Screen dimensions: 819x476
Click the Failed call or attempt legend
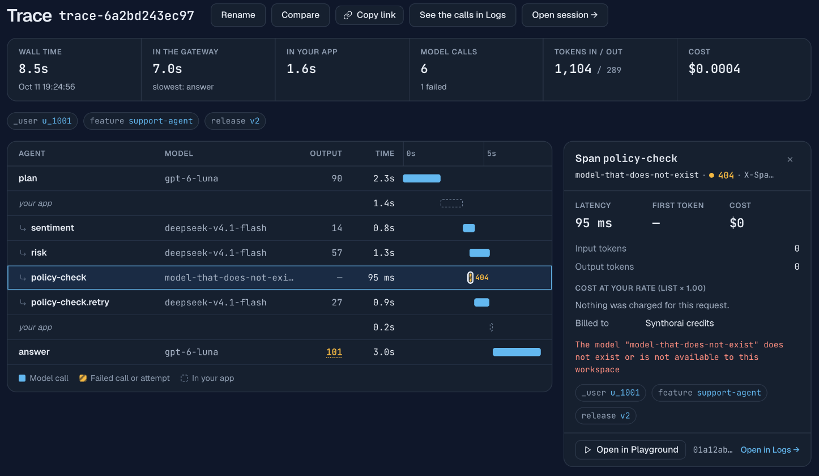click(x=125, y=379)
